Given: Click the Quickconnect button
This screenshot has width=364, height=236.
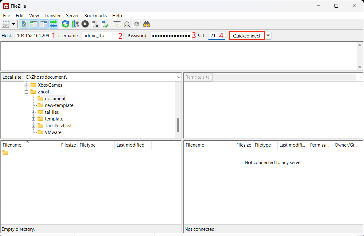Looking at the screenshot, I should (247, 36).
